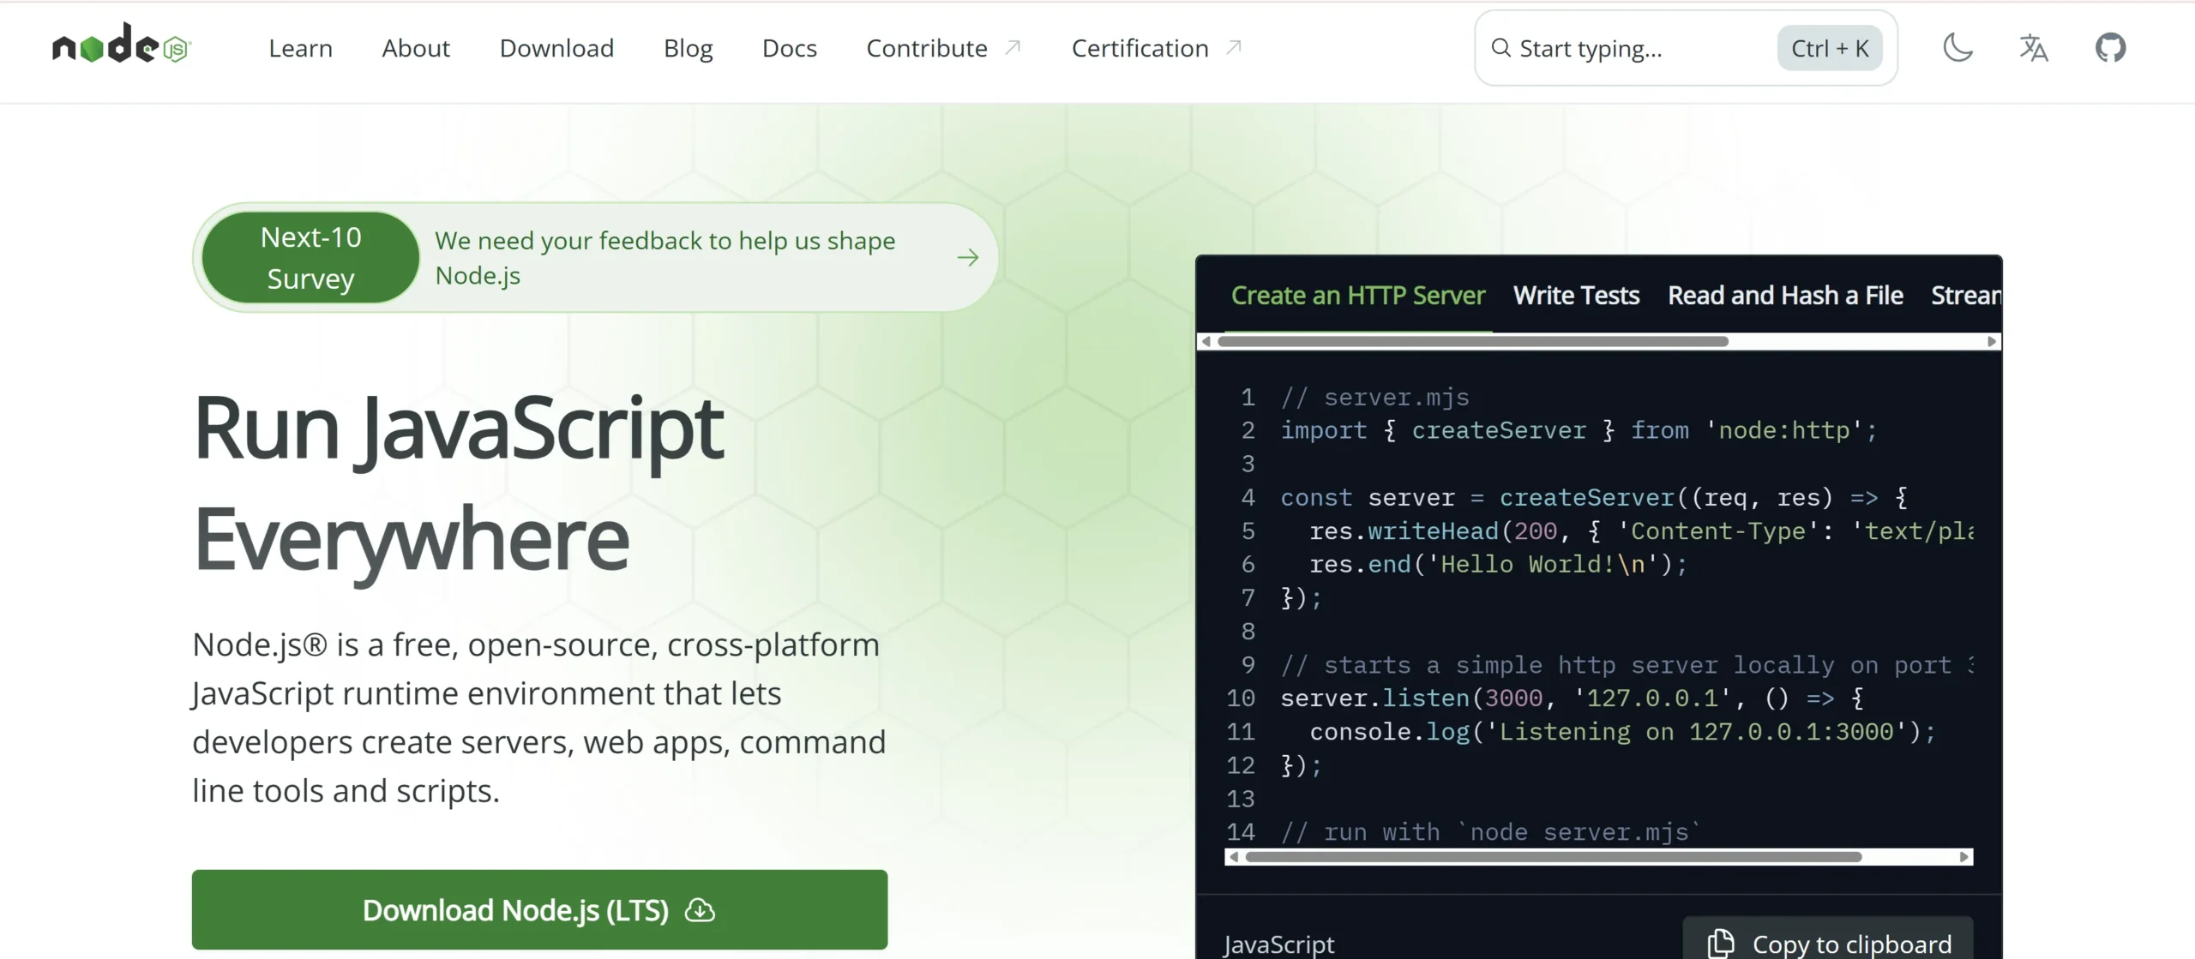Click the arrow icon beside Contribute
Image resolution: width=2195 pixels, height=959 pixels.
[1013, 47]
